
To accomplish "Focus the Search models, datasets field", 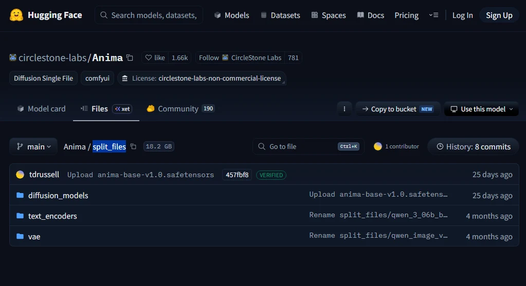I will point(149,15).
